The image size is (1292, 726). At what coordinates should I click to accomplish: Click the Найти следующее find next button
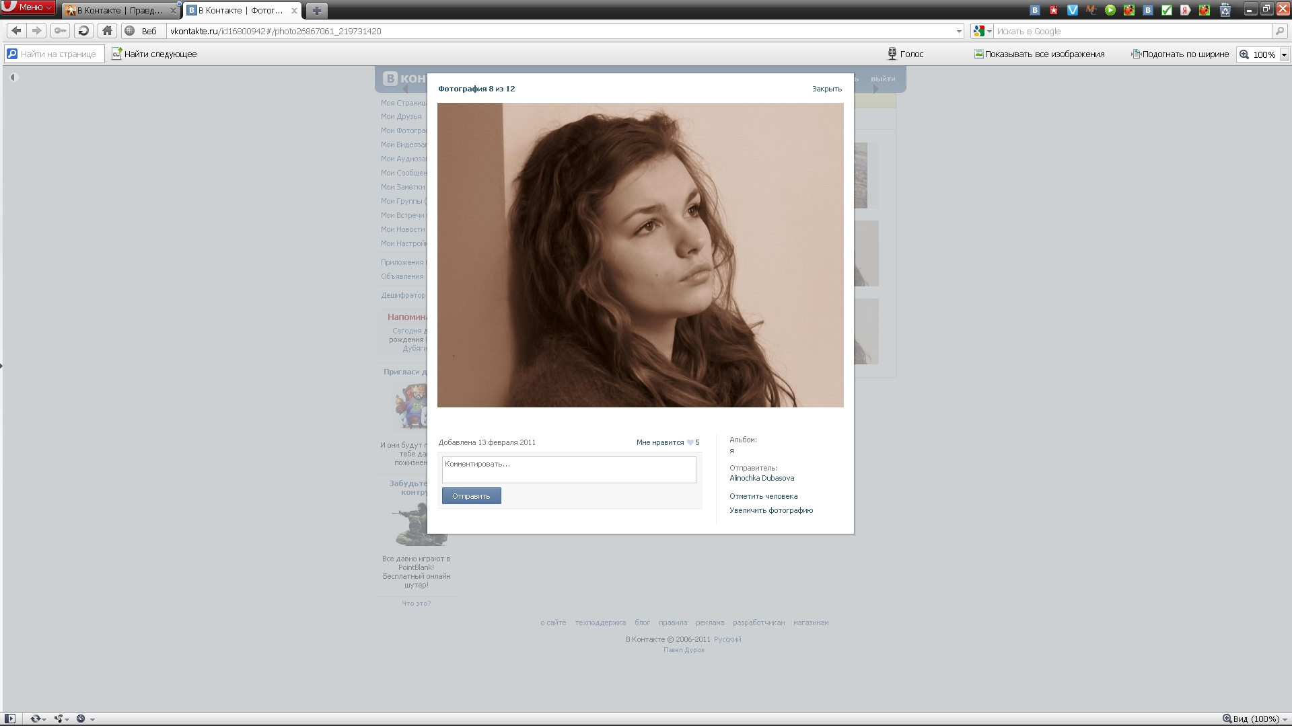[154, 54]
